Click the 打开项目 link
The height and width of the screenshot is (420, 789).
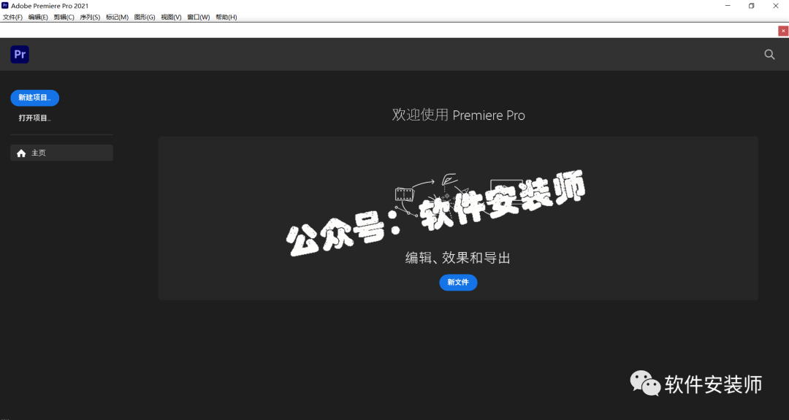coord(35,118)
